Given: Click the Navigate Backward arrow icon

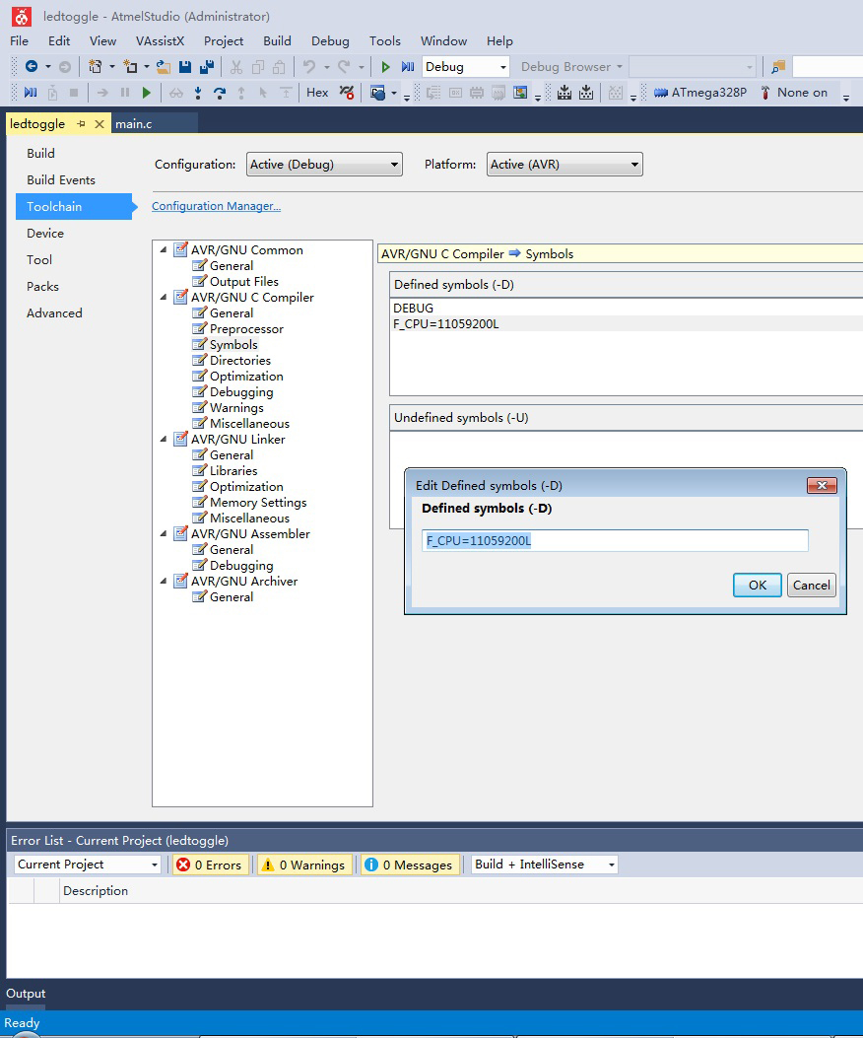Looking at the screenshot, I should [x=32, y=66].
